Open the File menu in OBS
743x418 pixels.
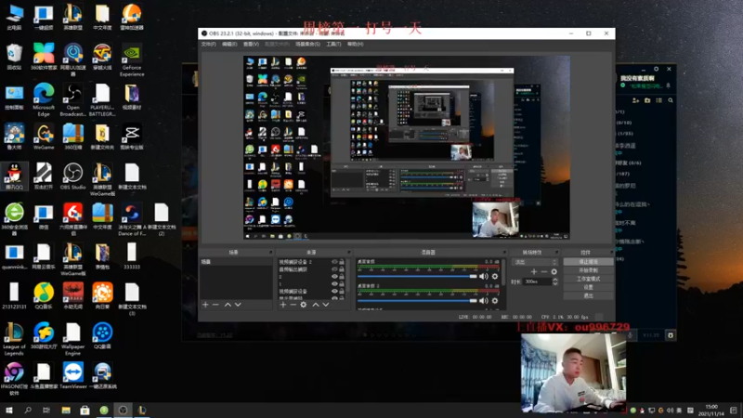click(x=208, y=44)
